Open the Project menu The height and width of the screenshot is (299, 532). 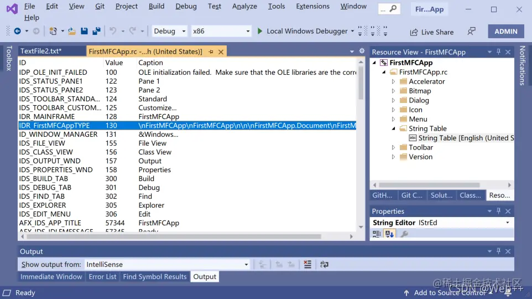(x=126, y=6)
